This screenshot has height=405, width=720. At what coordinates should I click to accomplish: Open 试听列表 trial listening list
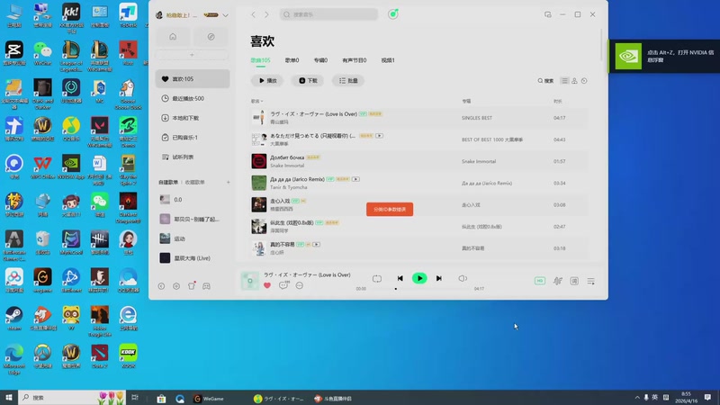pos(193,157)
